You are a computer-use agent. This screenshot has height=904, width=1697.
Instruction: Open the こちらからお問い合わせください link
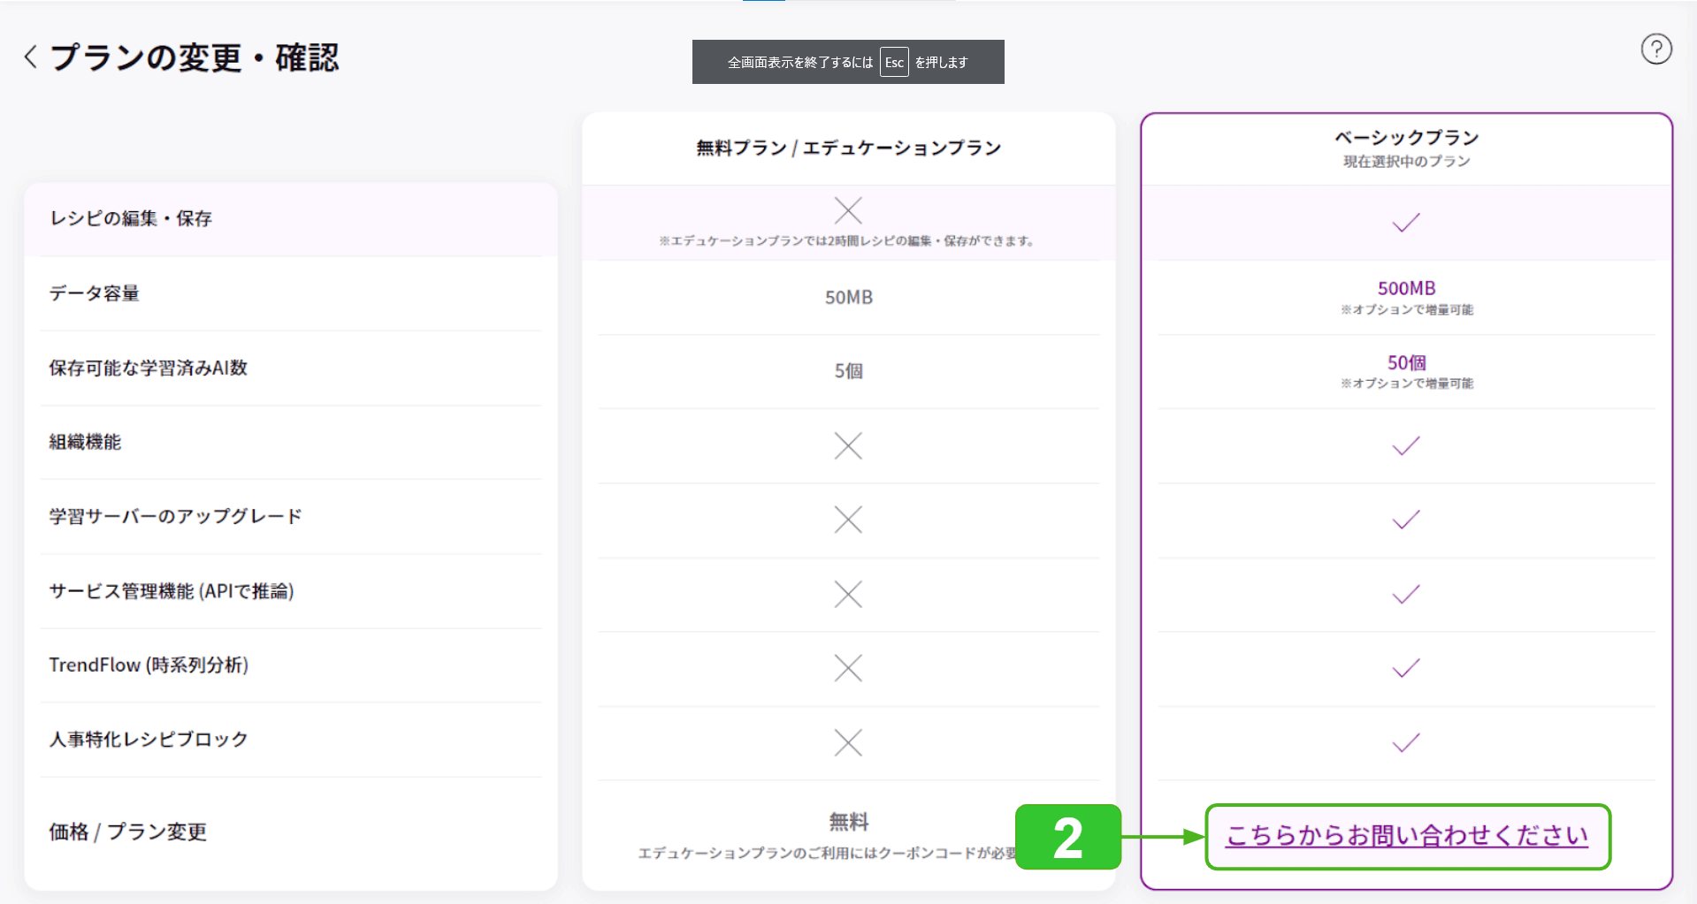(x=1407, y=835)
